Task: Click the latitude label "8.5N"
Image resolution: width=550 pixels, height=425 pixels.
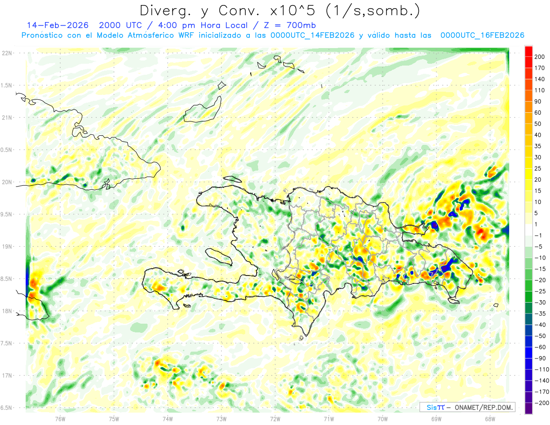Action: pos(6,279)
